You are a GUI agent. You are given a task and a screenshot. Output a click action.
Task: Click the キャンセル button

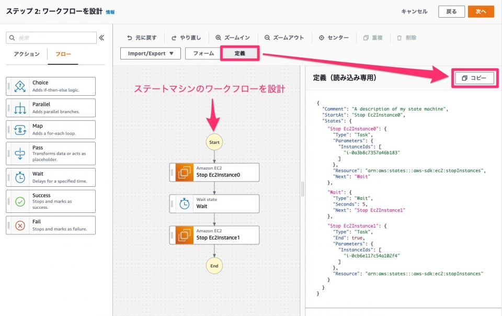414,12
